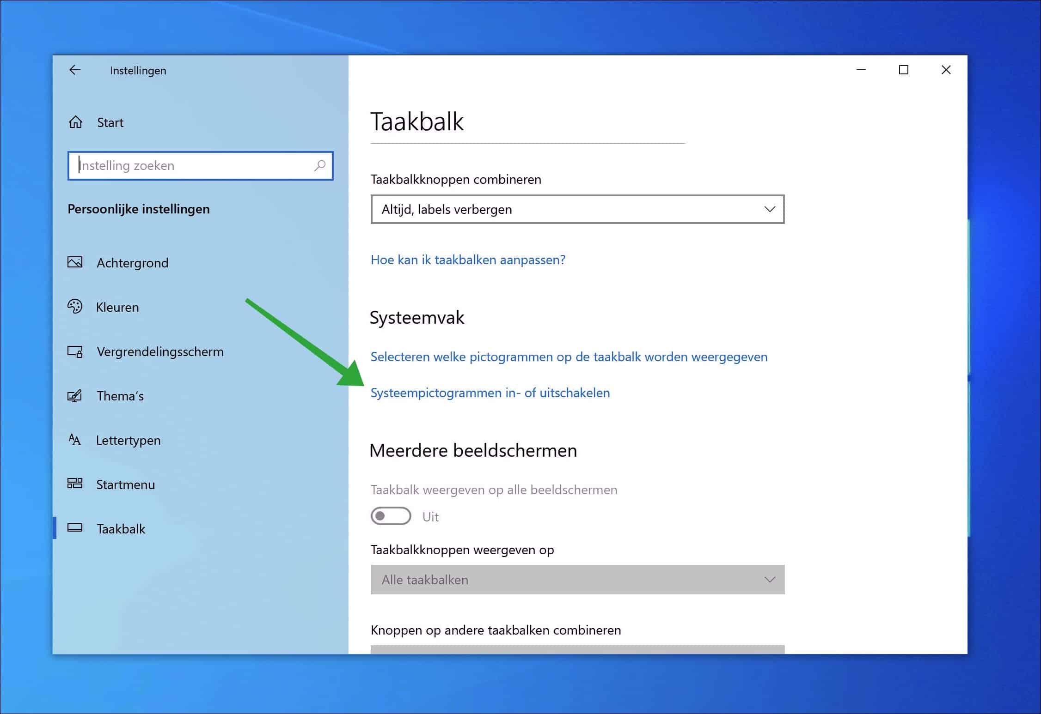
Task: Open Achtergrond settings via its image icon
Action: [75, 262]
